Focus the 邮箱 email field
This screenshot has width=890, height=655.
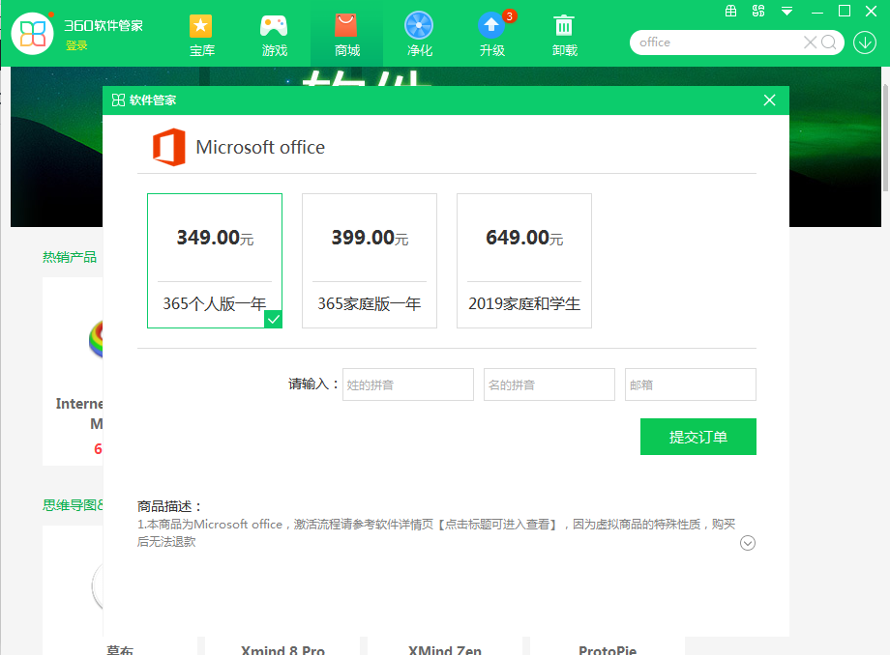coord(691,384)
